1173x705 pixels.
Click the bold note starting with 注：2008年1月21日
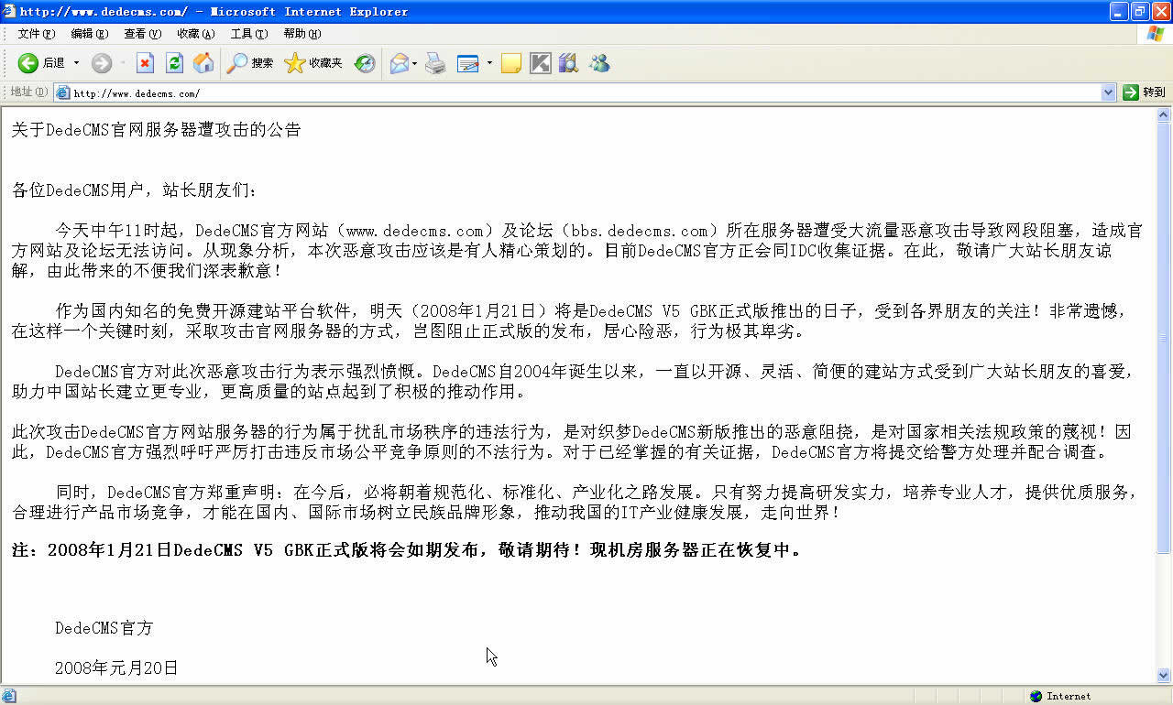coord(406,550)
